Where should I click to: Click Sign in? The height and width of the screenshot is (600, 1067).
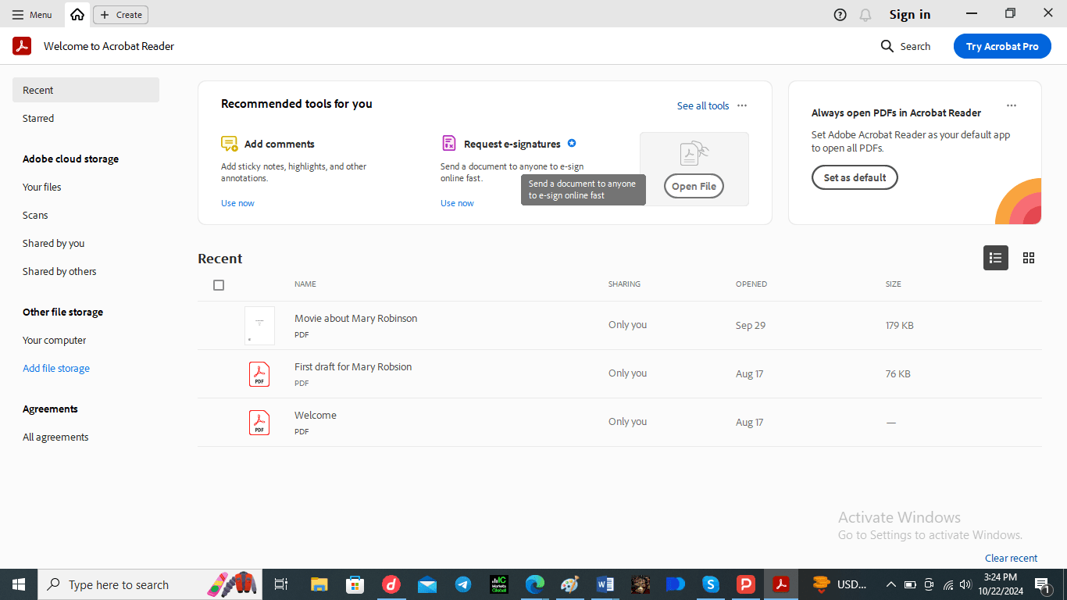click(x=909, y=14)
